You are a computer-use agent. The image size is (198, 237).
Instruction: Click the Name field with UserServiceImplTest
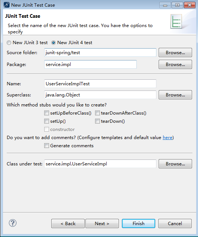pos(100,83)
